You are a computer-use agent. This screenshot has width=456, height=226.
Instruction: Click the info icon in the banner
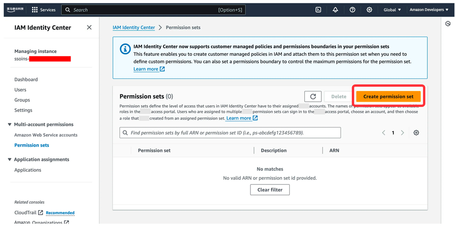pyautogui.click(x=125, y=49)
